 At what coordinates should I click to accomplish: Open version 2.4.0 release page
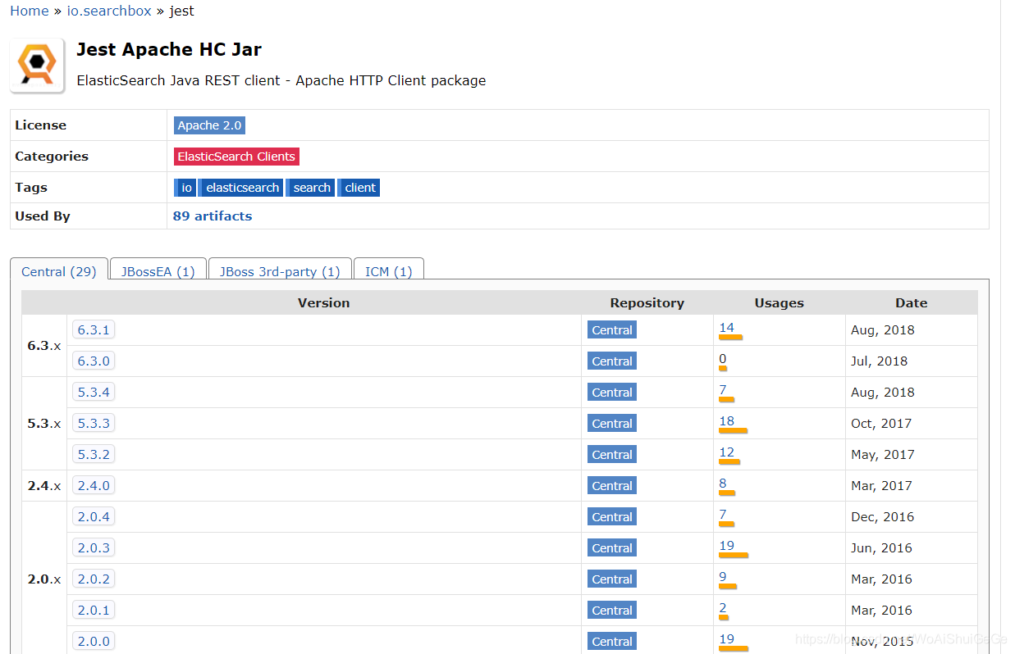coord(93,485)
